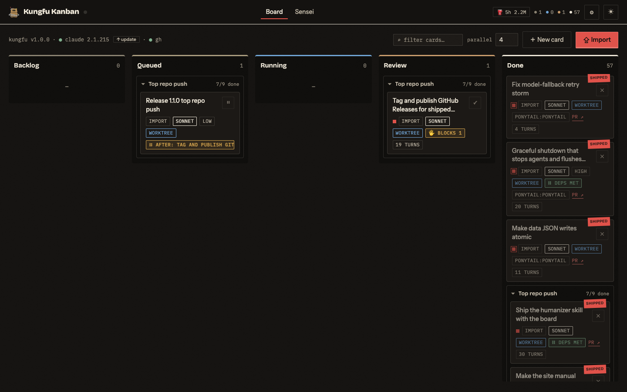
Task: Click the 11 TURNS badge
Action: [x=527, y=273]
